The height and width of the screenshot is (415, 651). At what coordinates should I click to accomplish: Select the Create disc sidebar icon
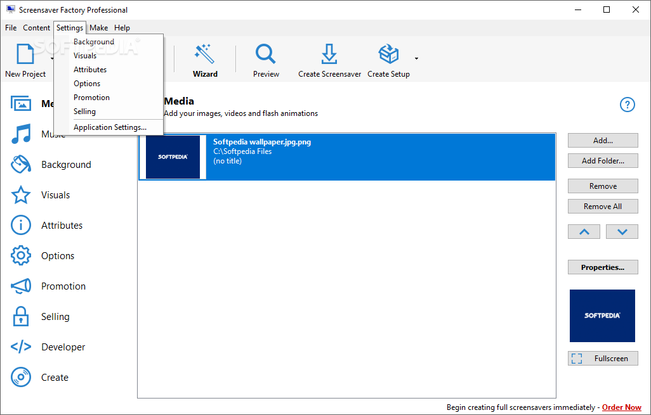click(21, 377)
